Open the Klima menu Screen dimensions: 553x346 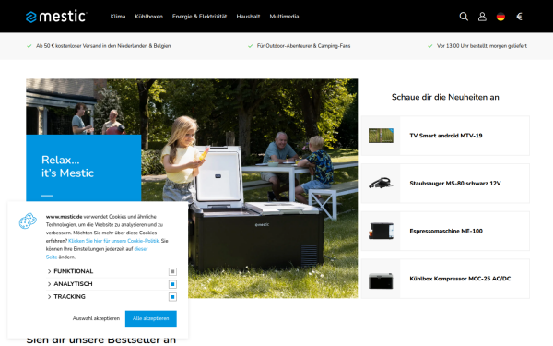(x=118, y=17)
